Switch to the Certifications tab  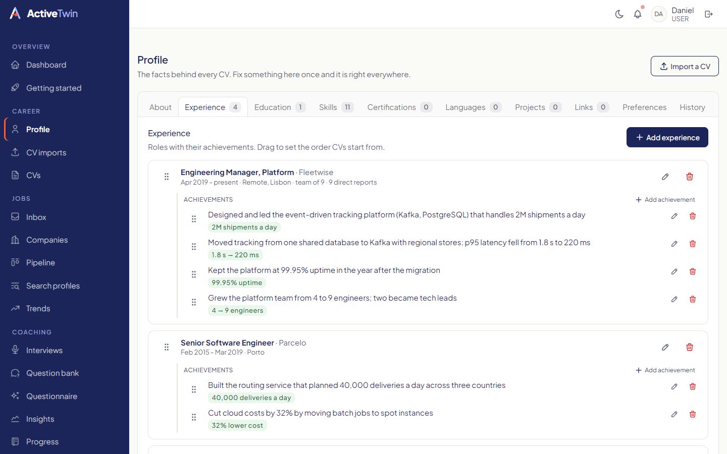coord(399,107)
